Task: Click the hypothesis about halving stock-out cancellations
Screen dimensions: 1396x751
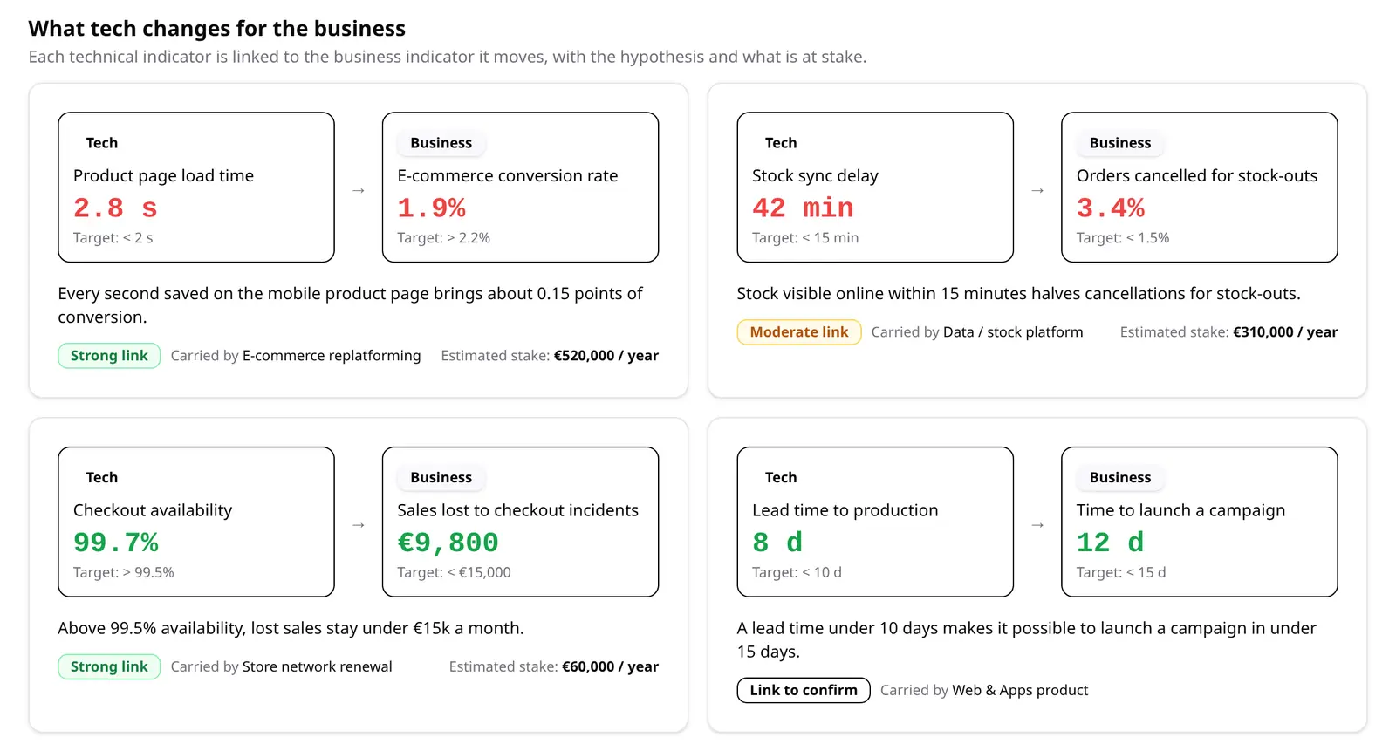Action: point(1018,294)
